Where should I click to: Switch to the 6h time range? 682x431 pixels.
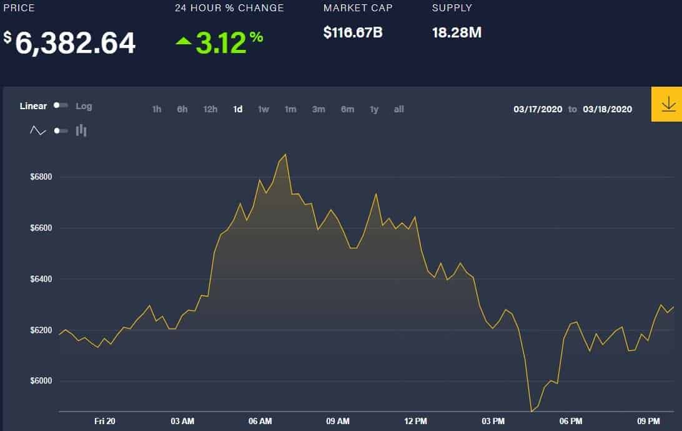tap(182, 110)
